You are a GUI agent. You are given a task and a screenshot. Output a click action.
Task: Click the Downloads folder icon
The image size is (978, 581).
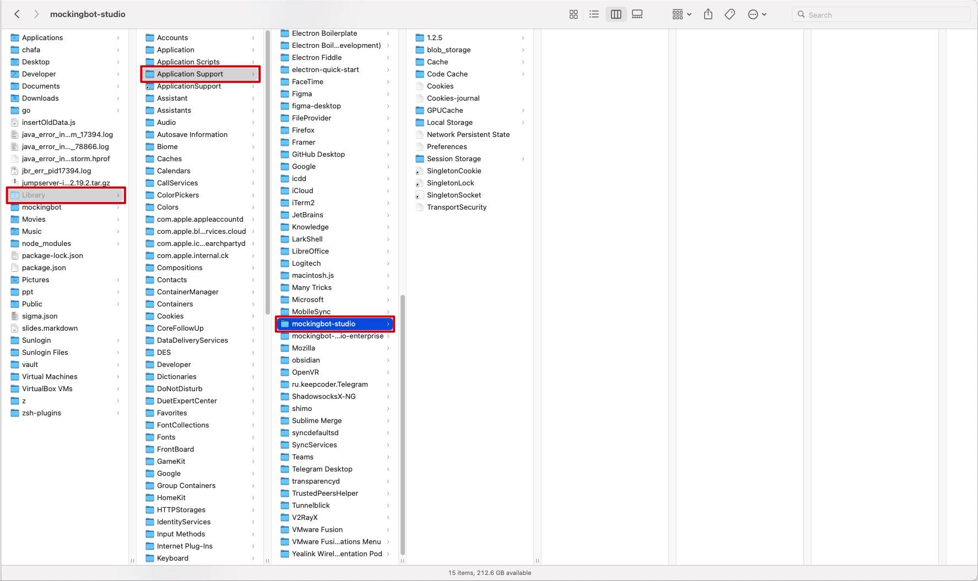tap(15, 98)
